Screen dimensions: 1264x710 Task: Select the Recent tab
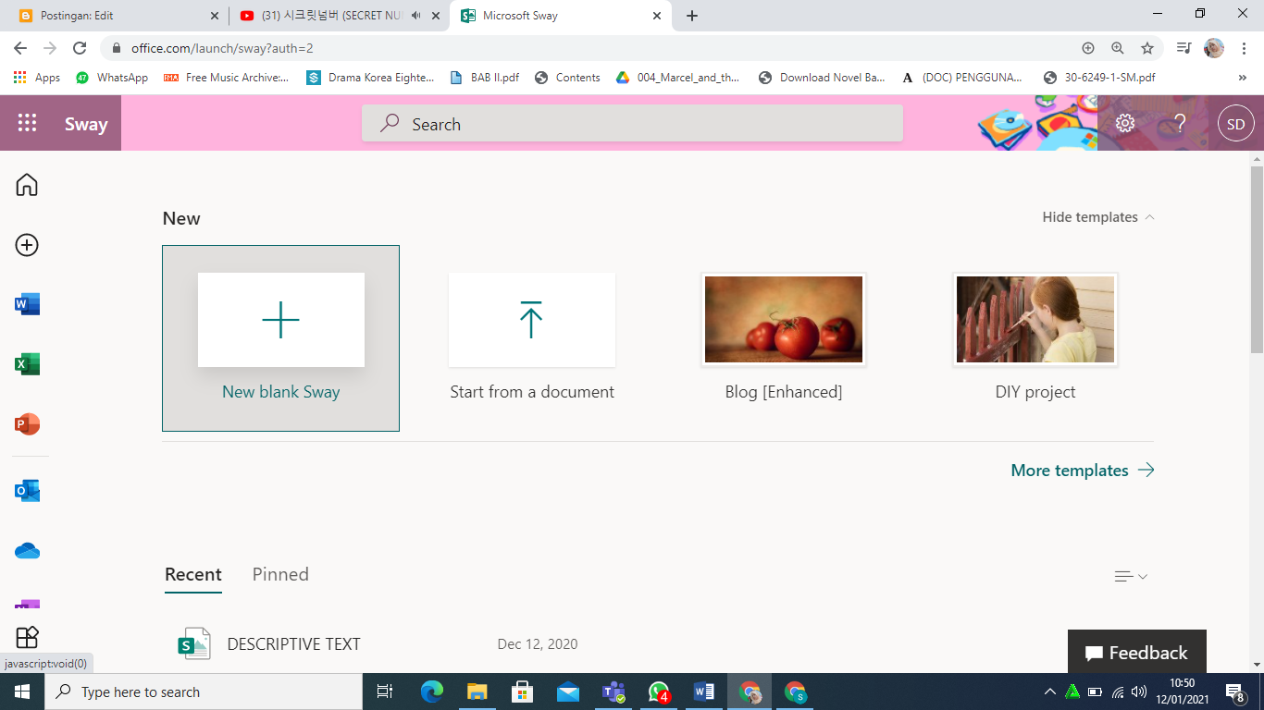tap(192, 574)
